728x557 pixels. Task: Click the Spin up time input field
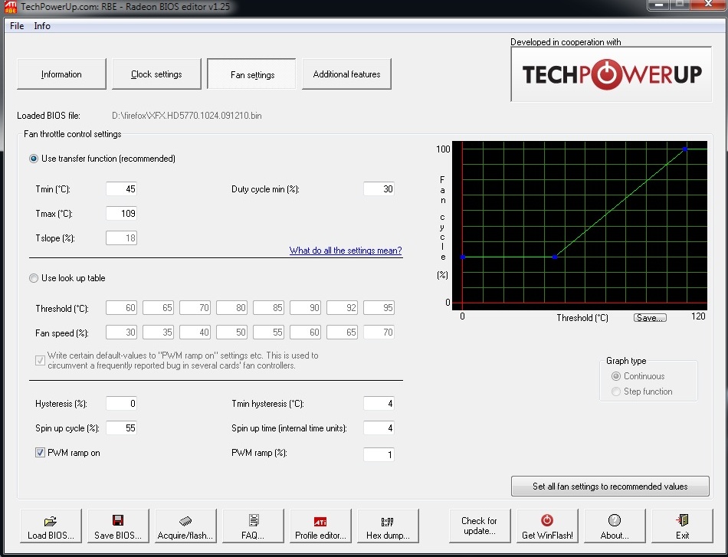pos(379,428)
